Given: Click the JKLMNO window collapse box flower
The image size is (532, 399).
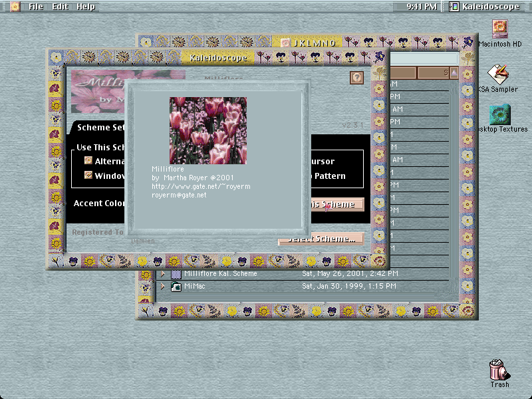Looking at the screenshot, I should [469, 42].
